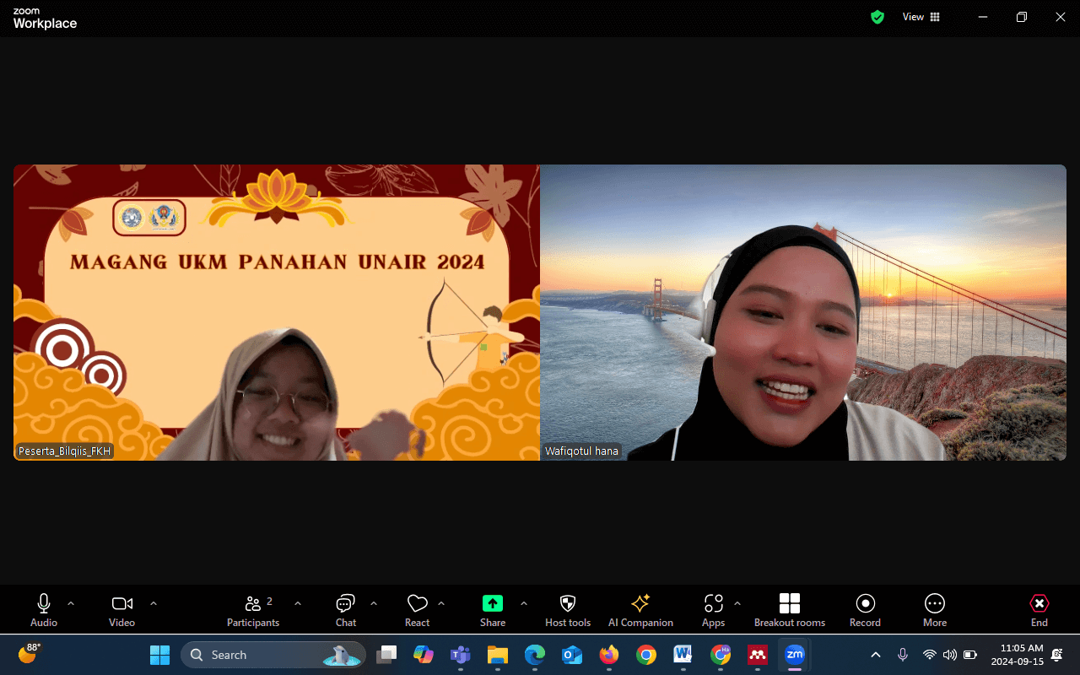Viewport: 1080px width, 675px height.
Task: Open Microsoft Teams from the taskbar
Action: 460,654
